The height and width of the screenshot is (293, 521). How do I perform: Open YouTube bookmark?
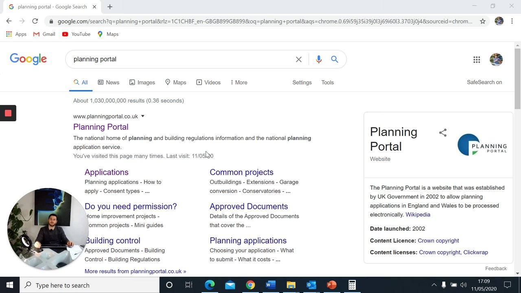(76, 34)
